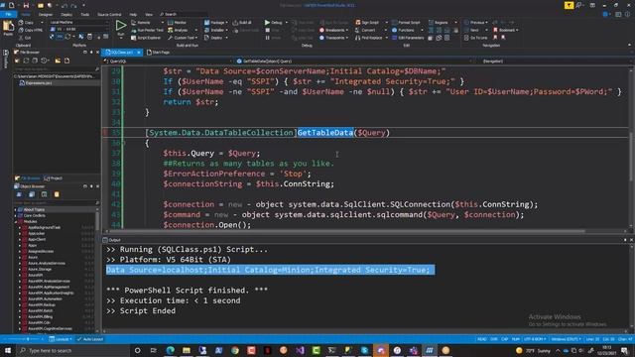Toggle Auto Layout in status bar

coord(90,339)
